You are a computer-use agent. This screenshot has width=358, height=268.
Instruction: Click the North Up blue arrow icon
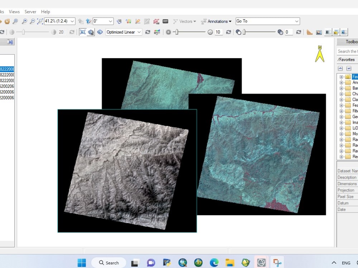(x=88, y=21)
